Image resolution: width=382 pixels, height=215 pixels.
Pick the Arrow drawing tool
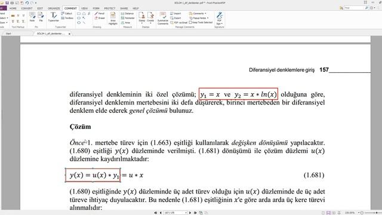[x=84, y=18]
